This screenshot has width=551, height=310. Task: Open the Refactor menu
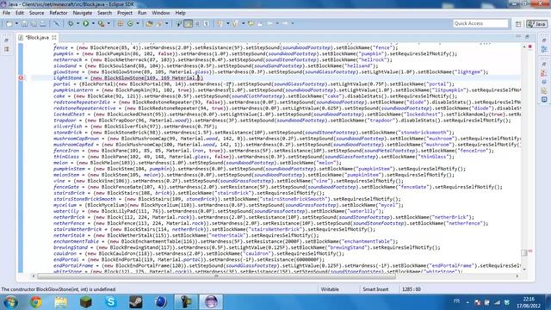tap(59, 13)
